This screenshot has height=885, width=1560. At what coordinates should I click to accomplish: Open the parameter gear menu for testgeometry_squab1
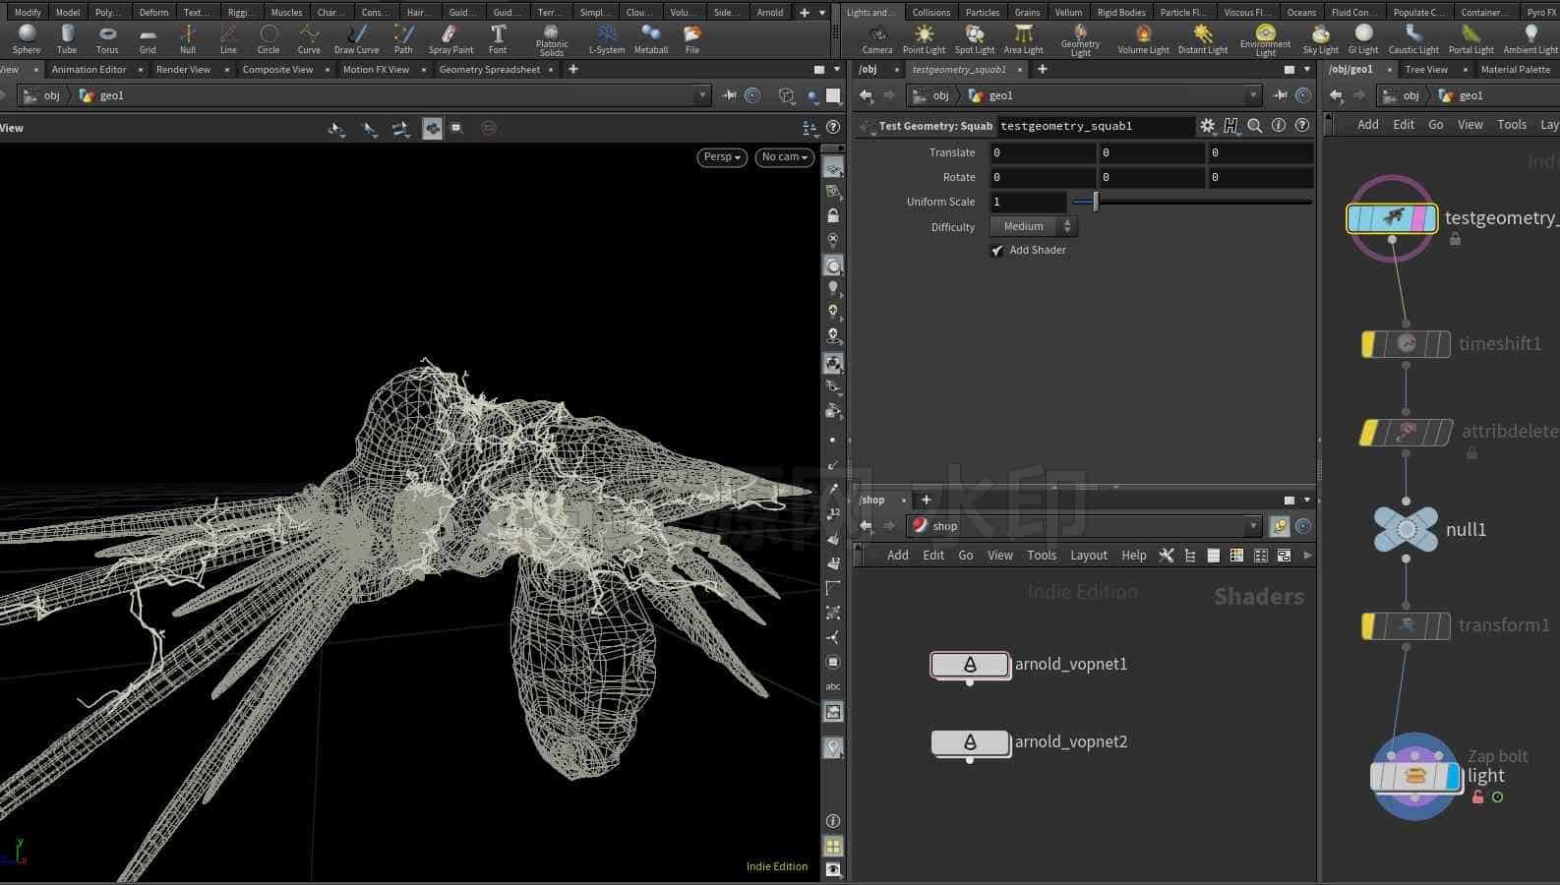pos(1208,126)
